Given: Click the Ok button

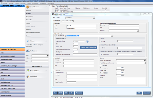Looking at the screenshot, I should coord(139,93).
